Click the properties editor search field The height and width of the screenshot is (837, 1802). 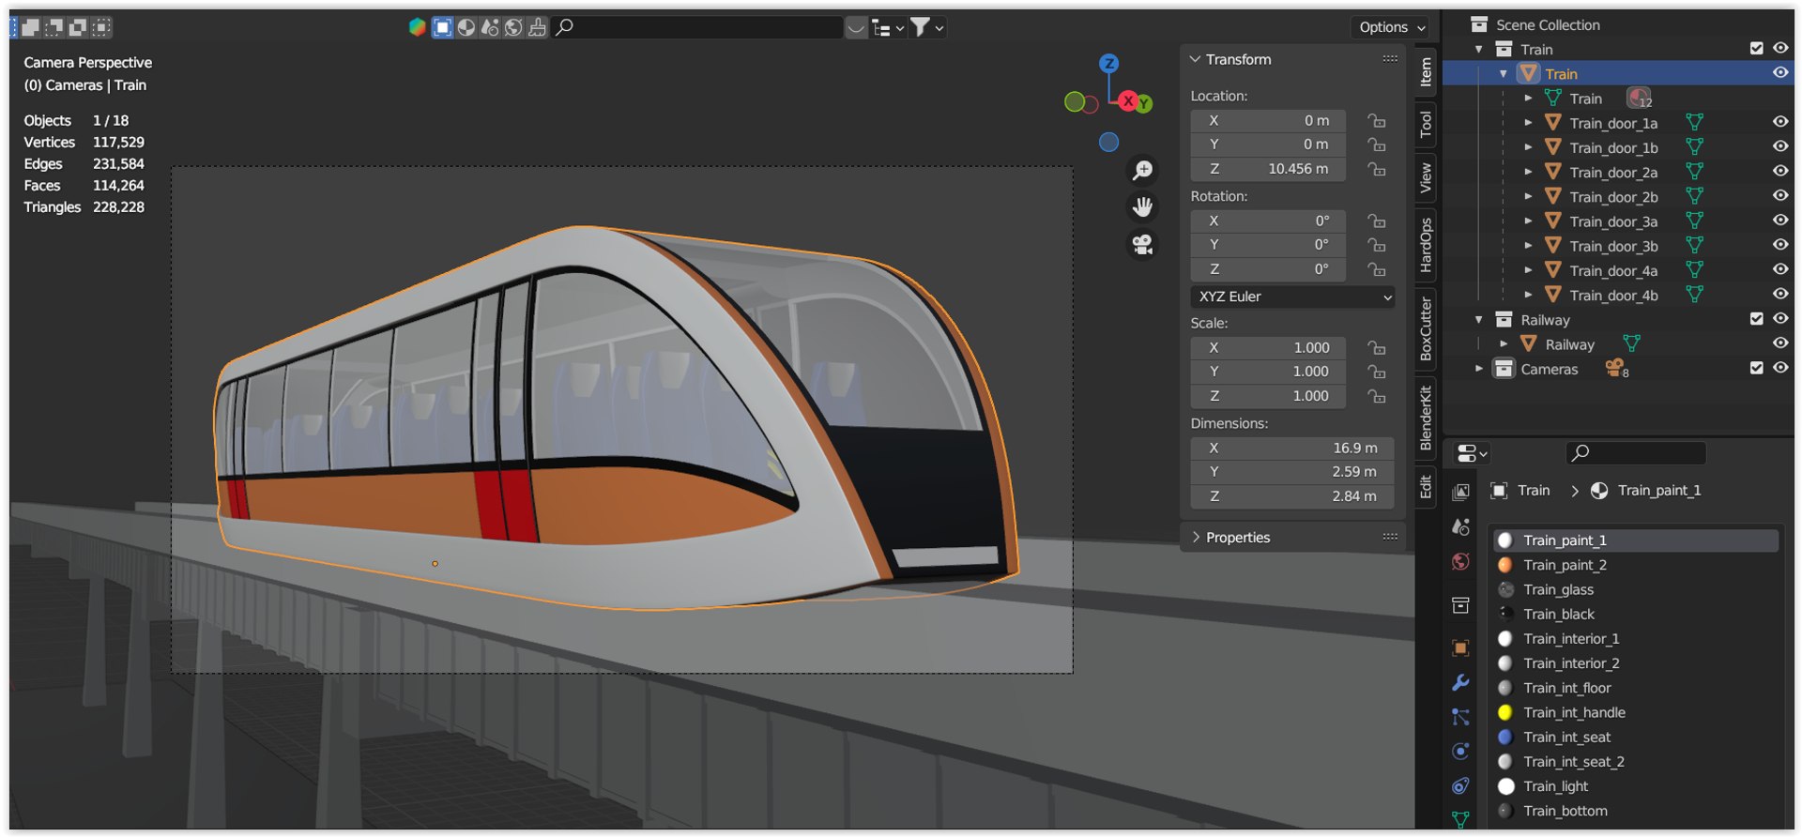[1636, 453]
